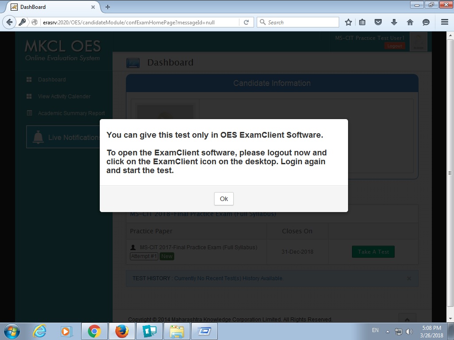This screenshot has height=340, width=454.
Task: Open Windows Media Player from the taskbar
Action: 66,331
